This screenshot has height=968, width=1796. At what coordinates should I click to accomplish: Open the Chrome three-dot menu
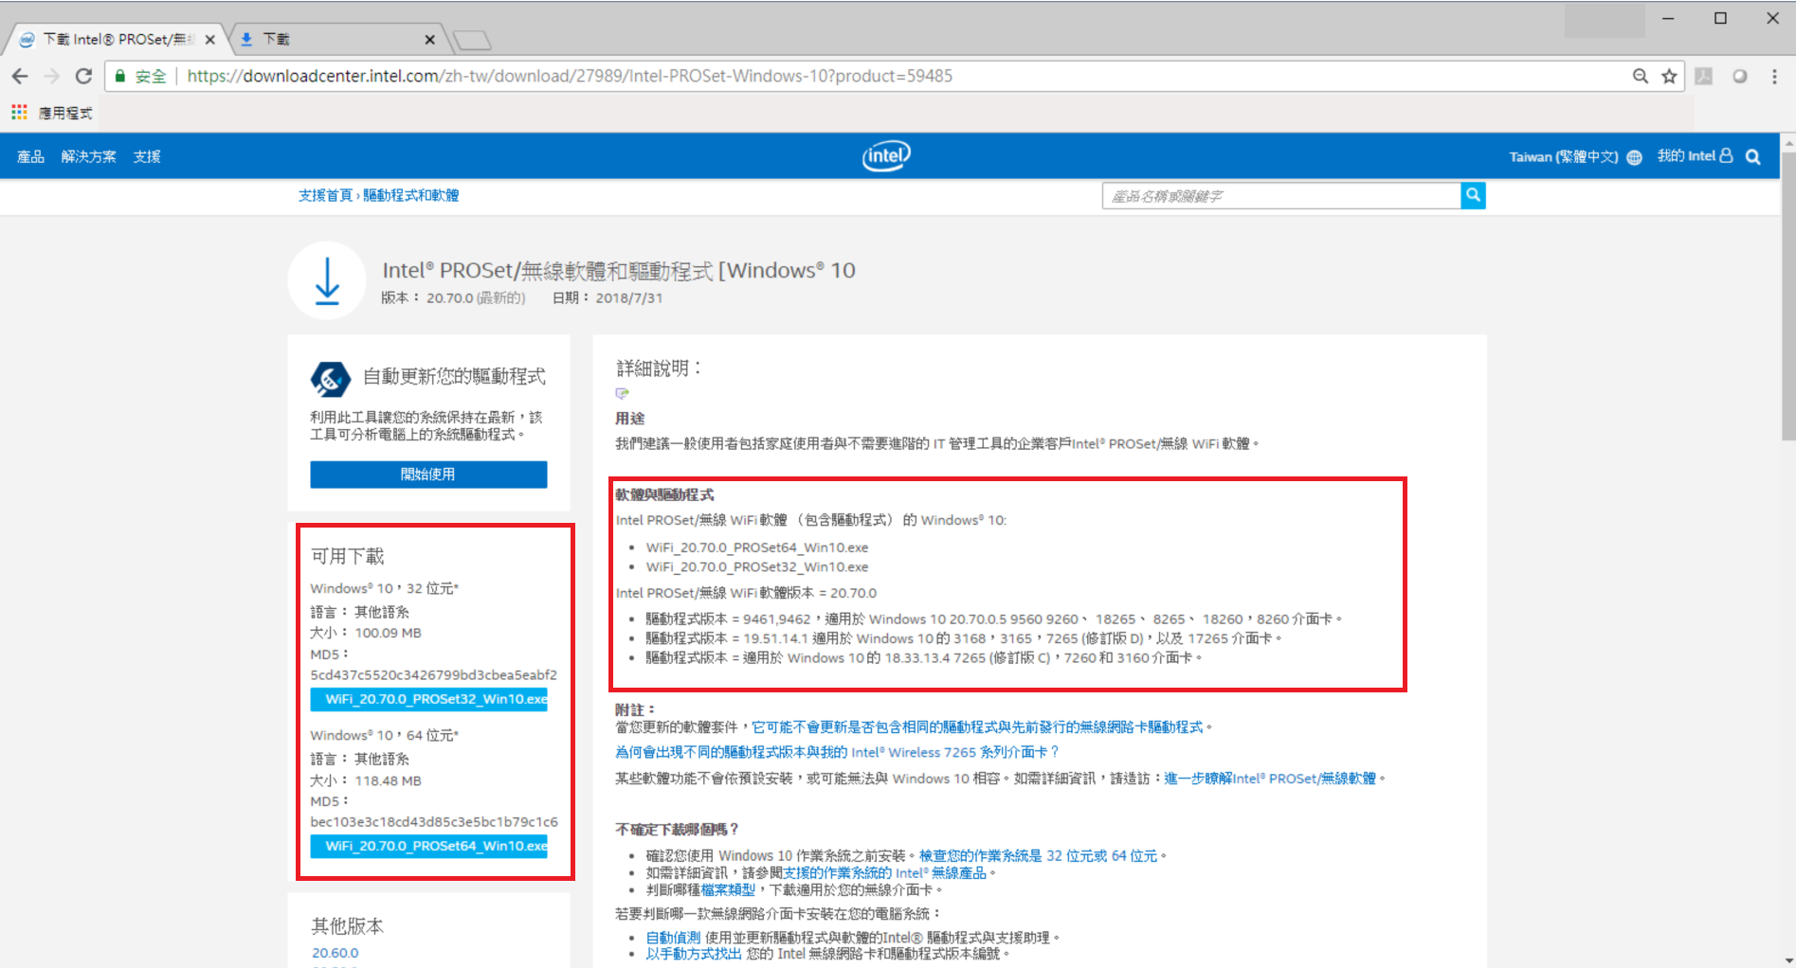click(1774, 77)
